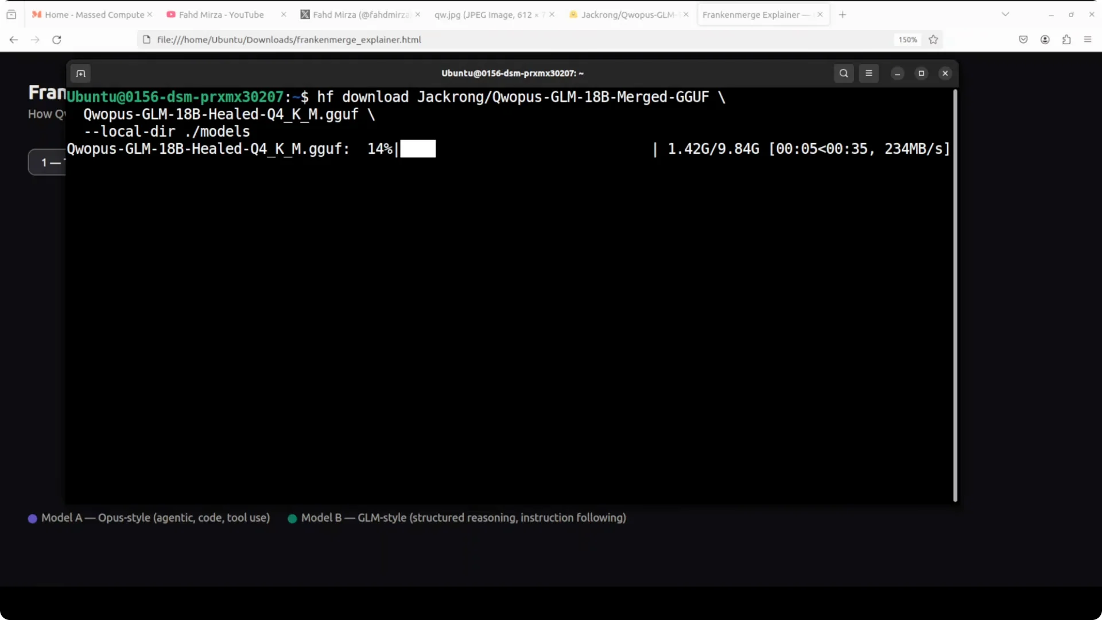Click the green shell prompt username text

pyautogui.click(x=175, y=97)
